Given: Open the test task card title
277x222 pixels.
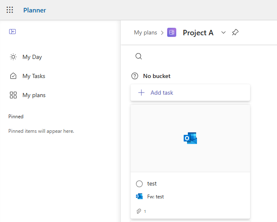Looking at the screenshot, I should (x=152, y=183).
